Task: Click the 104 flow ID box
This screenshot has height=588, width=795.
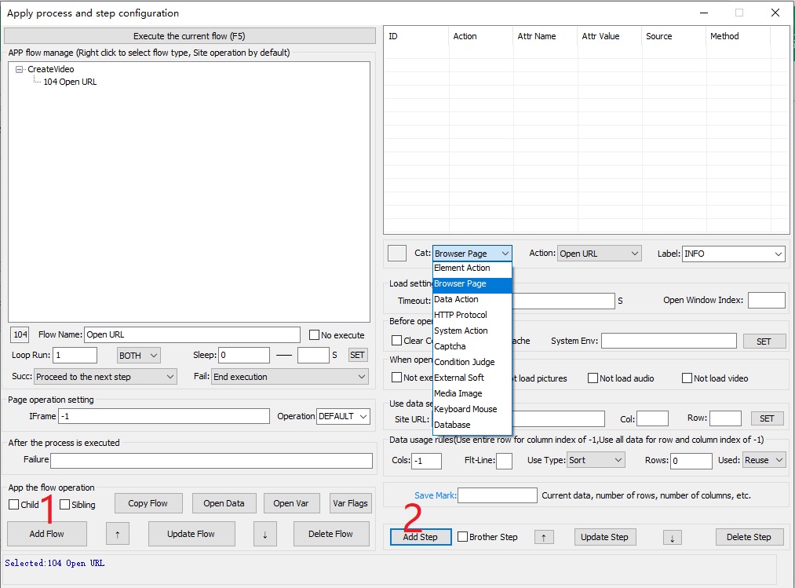Action: [x=20, y=334]
